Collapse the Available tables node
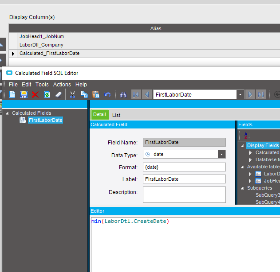 pos(242,167)
